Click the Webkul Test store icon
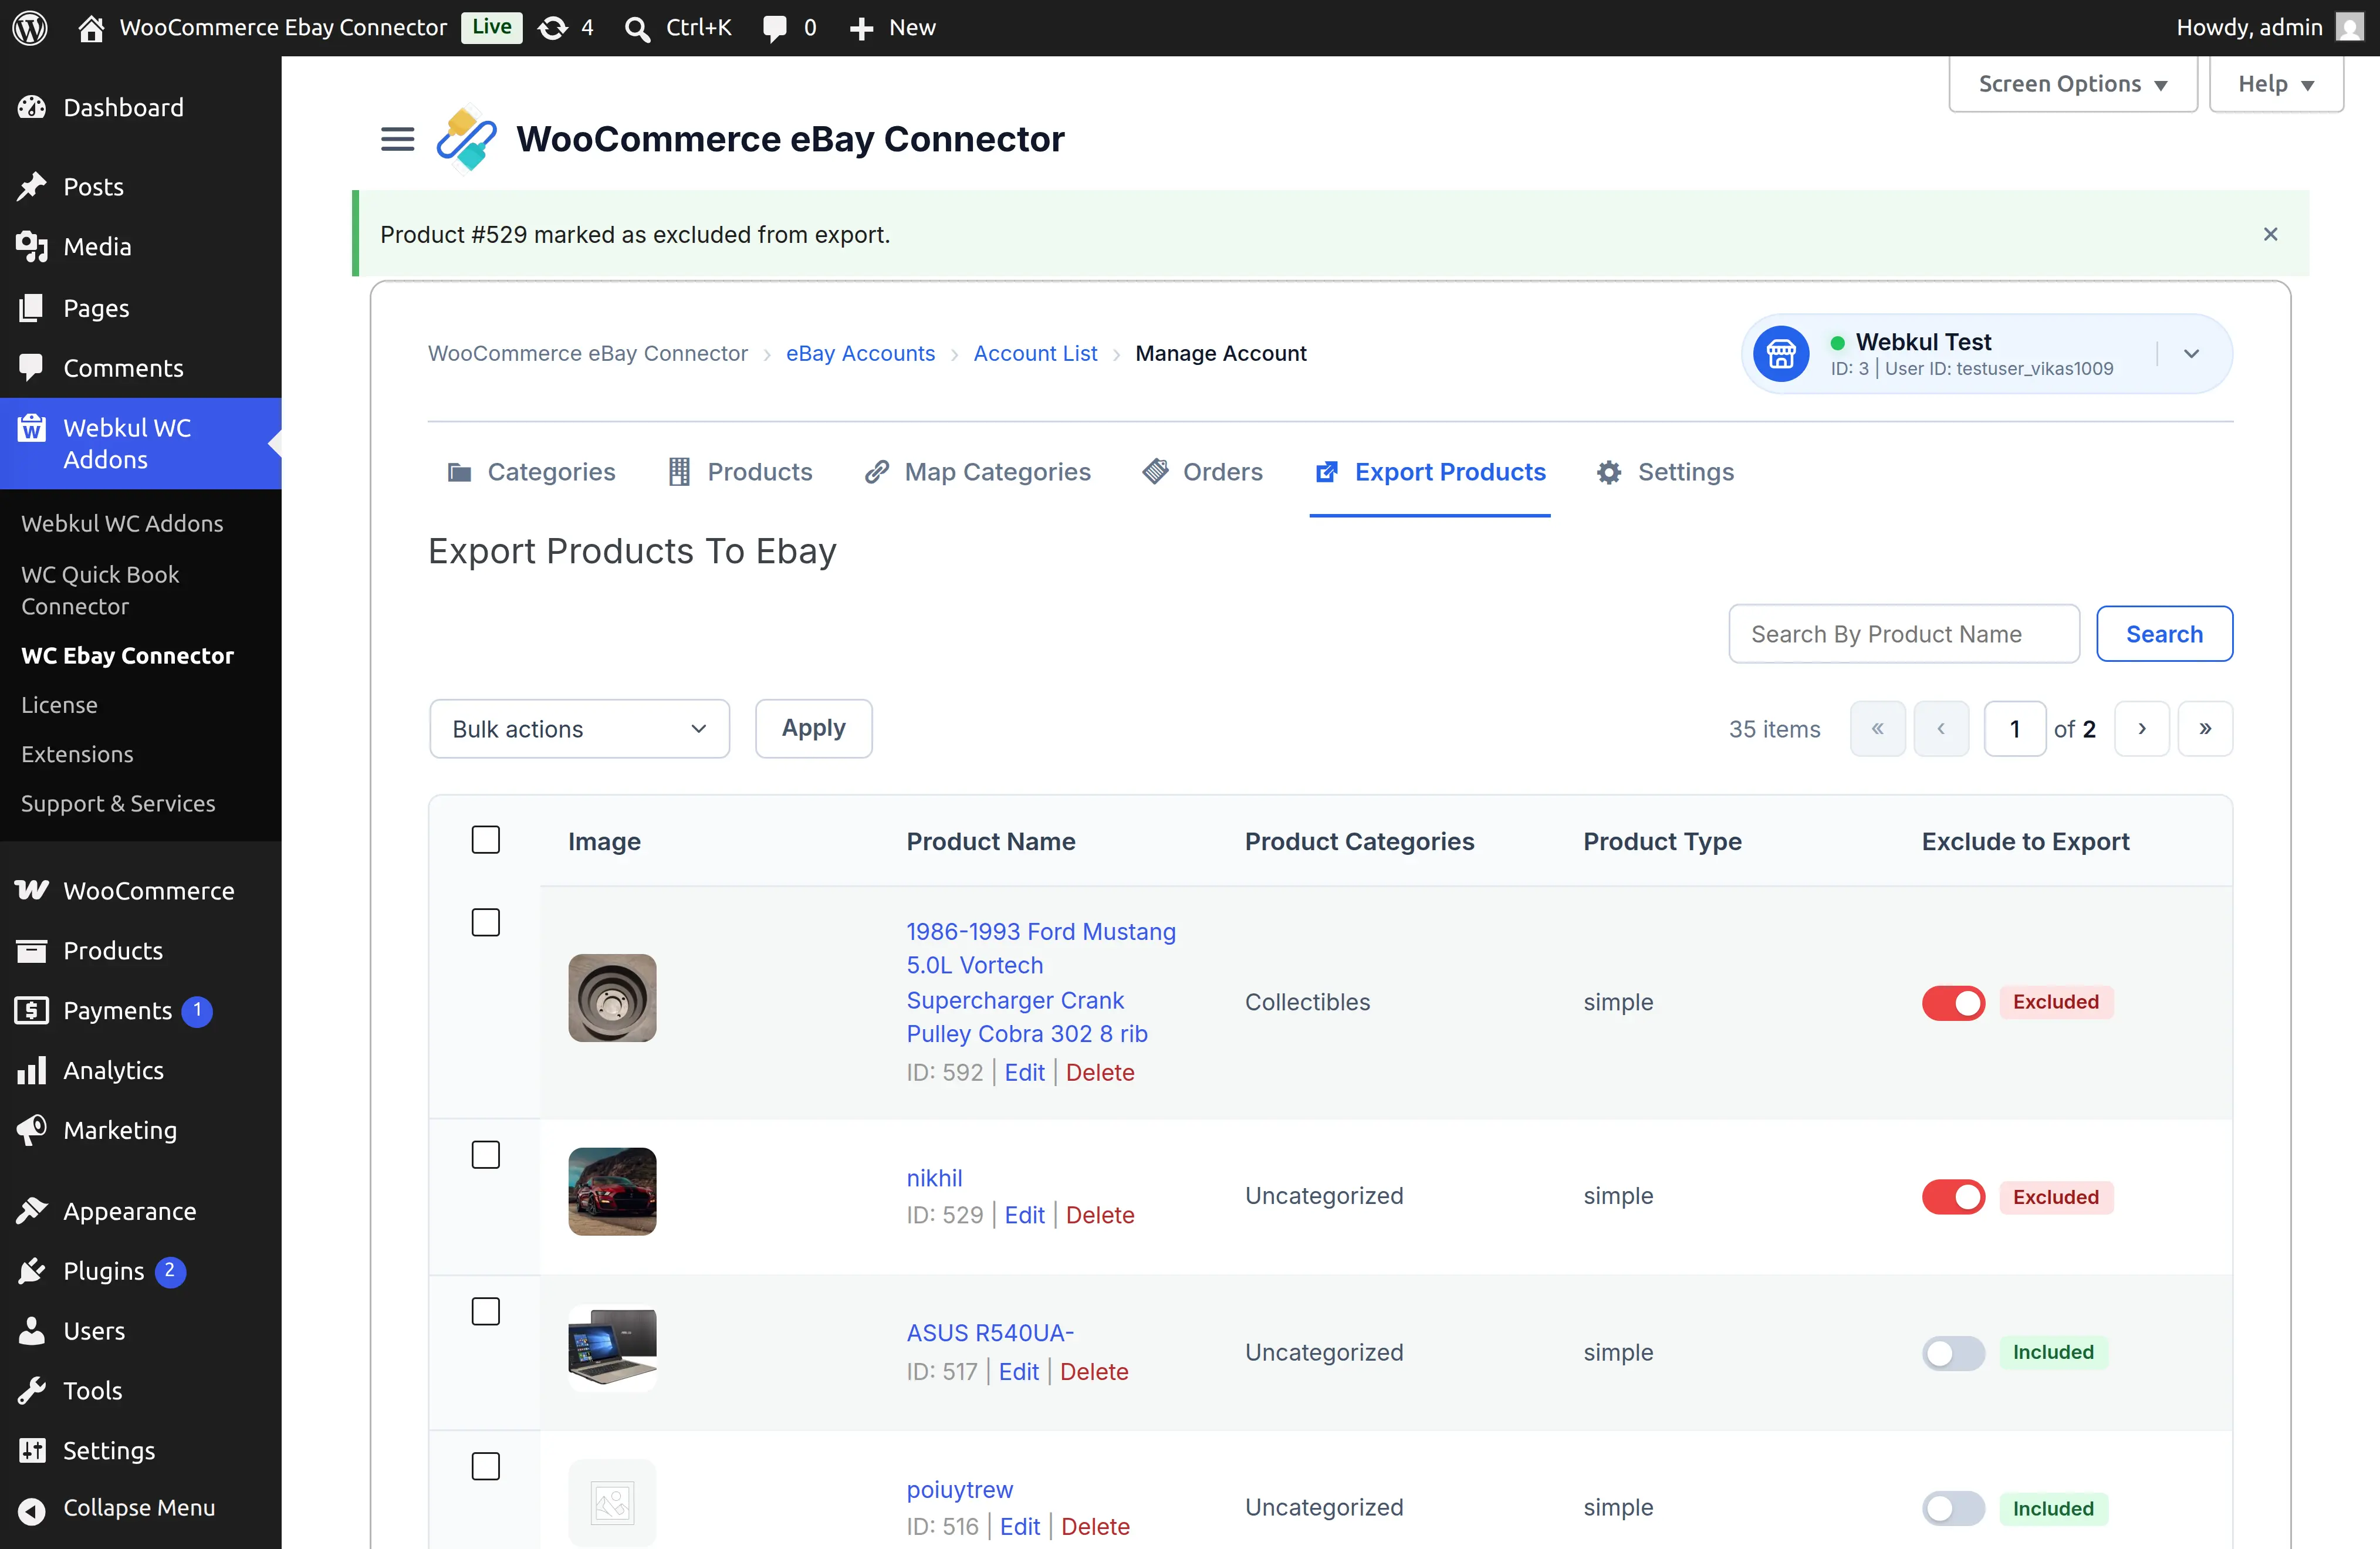The width and height of the screenshot is (2380, 1549). click(x=1781, y=354)
